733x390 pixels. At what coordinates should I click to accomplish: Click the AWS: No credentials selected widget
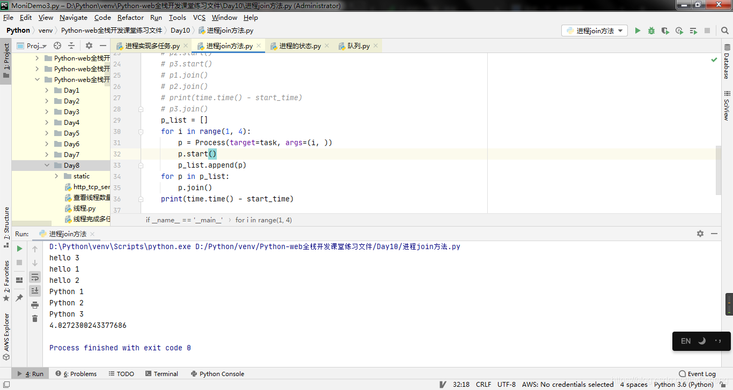point(567,384)
